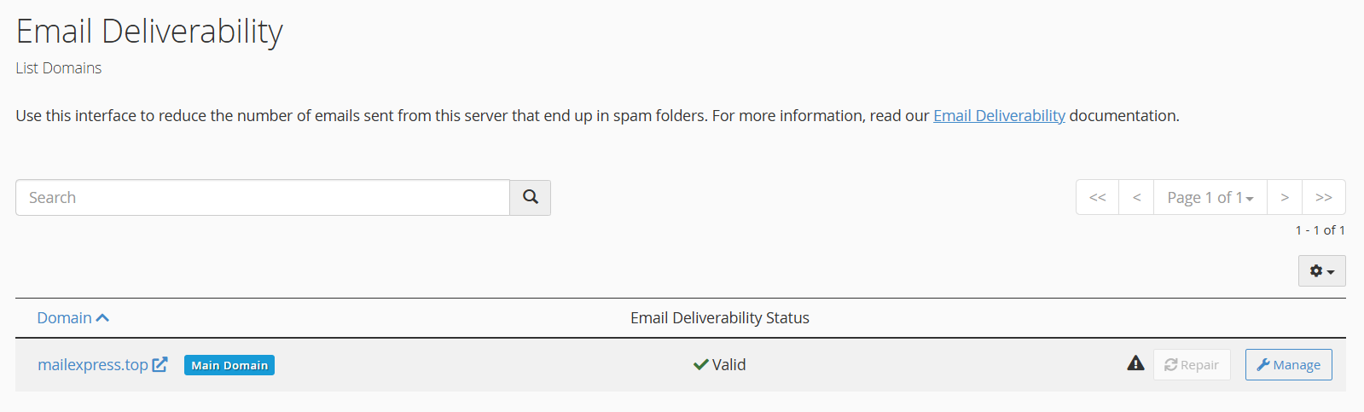Click the List Domains subtitle

click(59, 68)
